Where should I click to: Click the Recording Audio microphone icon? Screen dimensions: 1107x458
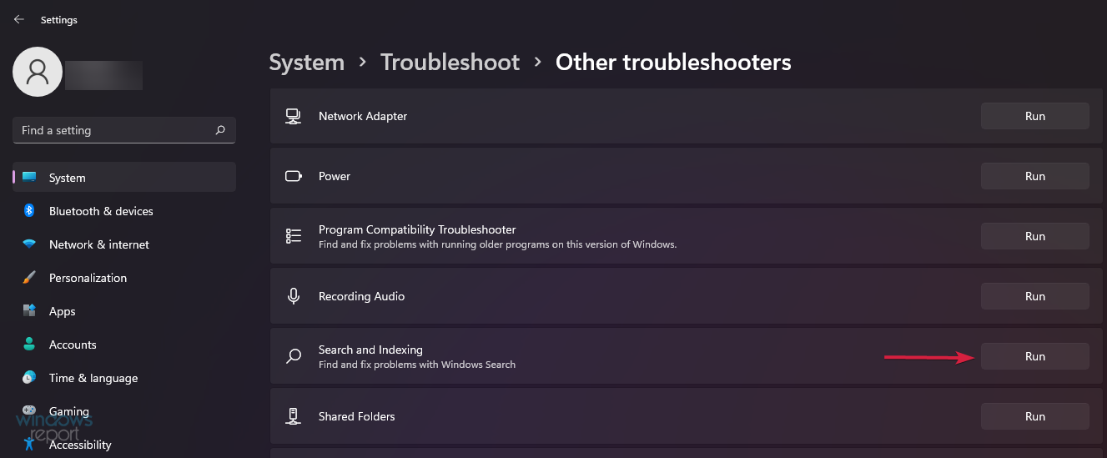click(294, 296)
